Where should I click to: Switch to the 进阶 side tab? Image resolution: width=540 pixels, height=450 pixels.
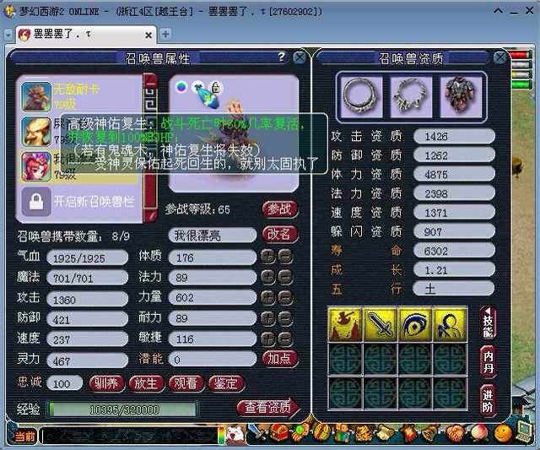[x=488, y=401]
